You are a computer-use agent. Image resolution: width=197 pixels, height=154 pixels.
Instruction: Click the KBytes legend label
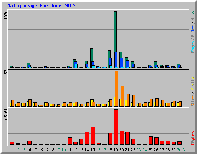tap(193, 138)
